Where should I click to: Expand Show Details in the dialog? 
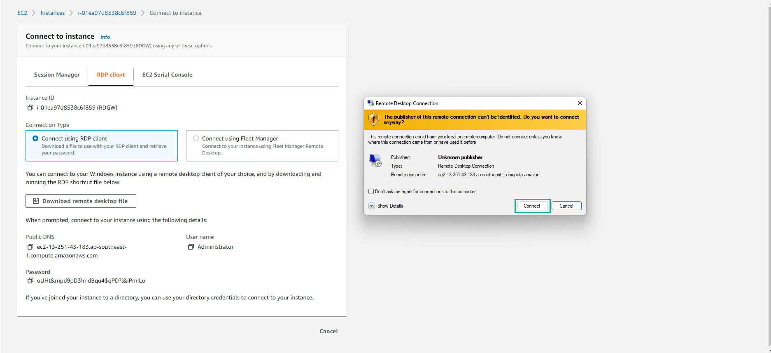click(385, 206)
